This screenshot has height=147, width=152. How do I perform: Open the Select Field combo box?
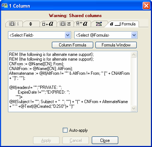coord(40,35)
